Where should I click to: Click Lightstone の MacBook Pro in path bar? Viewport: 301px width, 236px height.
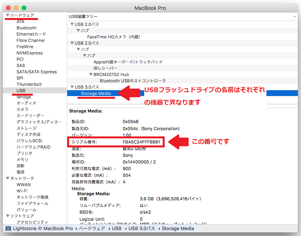pos(43,229)
